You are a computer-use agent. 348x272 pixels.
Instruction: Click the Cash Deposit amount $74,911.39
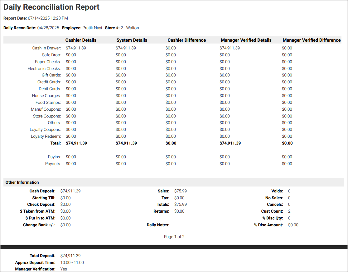pos(70,191)
